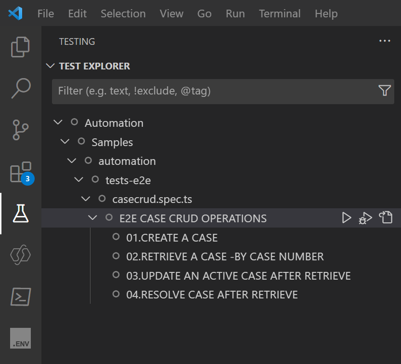This screenshot has width=401, height=364.
Task: Open the Edit menu
Action: (x=77, y=13)
